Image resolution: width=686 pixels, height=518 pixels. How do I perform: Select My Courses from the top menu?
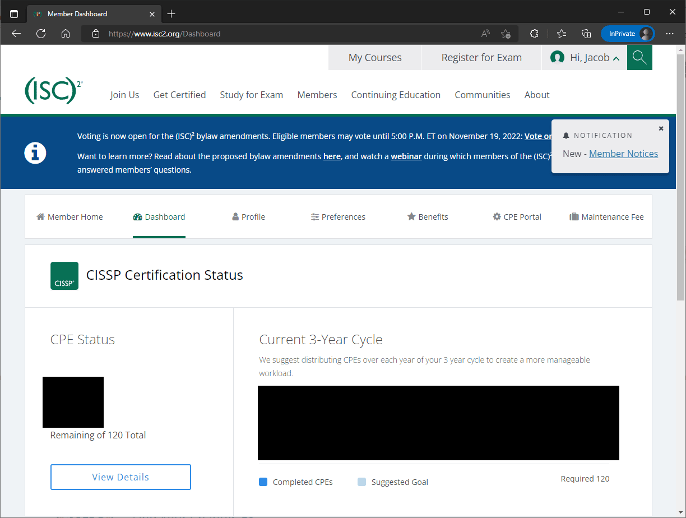(374, 57)
